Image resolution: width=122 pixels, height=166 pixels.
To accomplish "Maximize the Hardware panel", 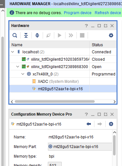I will coord(99,26).
